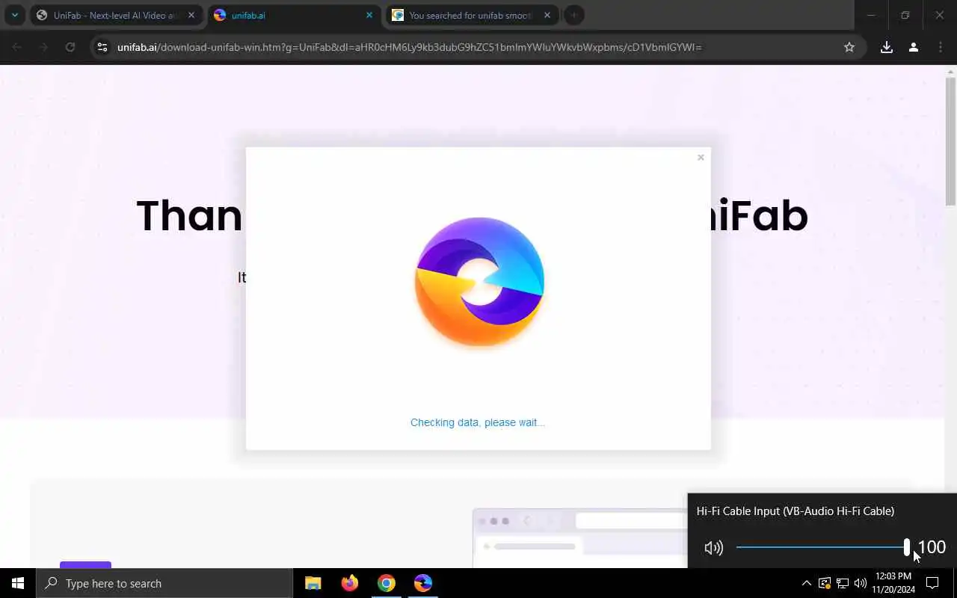Viewport: 957px width, 598px height.
Task: Click the 'Type here to search' box
Action: (164, 583)
